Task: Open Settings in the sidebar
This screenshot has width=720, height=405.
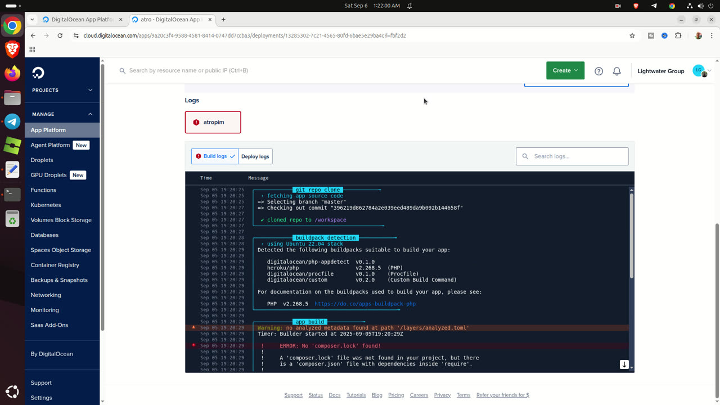Action: tap(41, 398)
